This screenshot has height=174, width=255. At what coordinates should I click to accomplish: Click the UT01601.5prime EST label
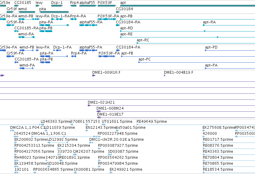(x=117, y=122)
